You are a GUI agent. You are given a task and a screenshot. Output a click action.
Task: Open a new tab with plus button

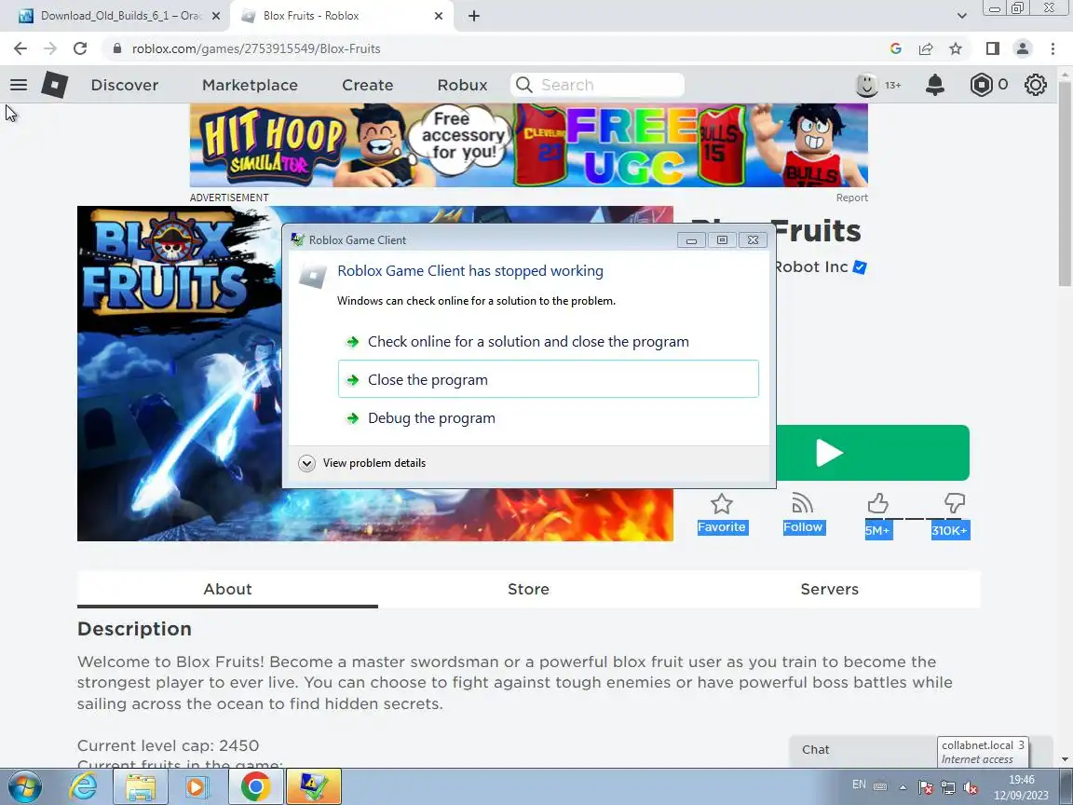pyautogui.click(x=473, y=16)
